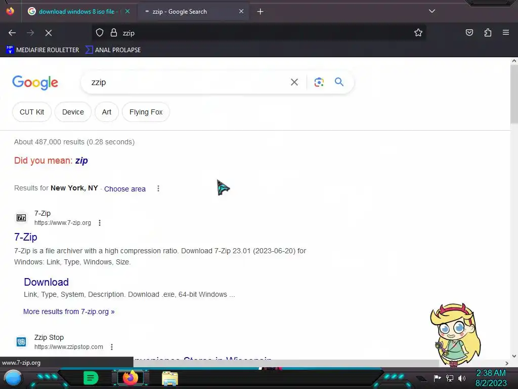The width and height of the screenshot is (518, 389).
Task: Open the Windows Start orb
Action: click(x=13, y=378)
